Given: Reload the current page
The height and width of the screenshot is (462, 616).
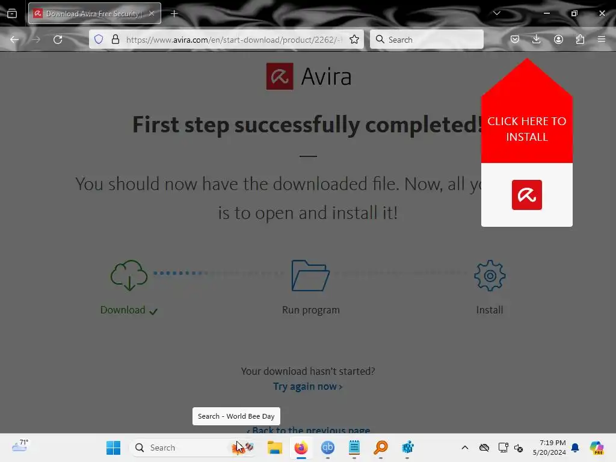Looking at the screenshot, I should click(58, 40).
